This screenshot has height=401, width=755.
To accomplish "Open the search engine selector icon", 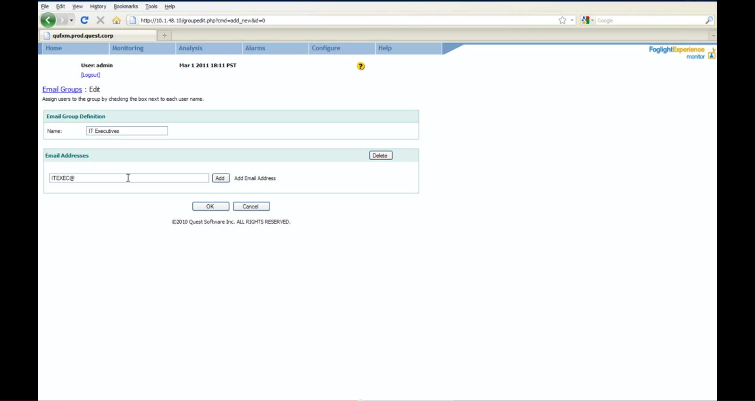I will click(x=587, y=20).
